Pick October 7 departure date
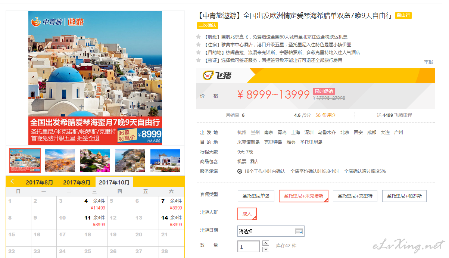The width and height of the screenshot is (449, 258). click(171, 205)
